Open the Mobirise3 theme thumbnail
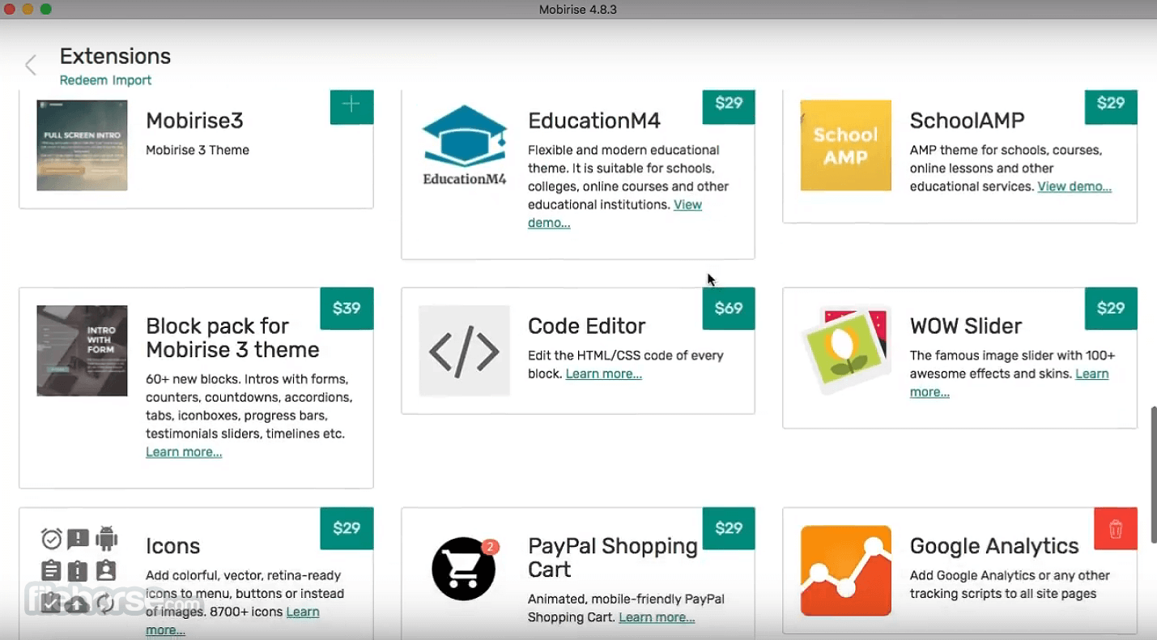This screenshot has width=1157, height=640. click(82, 145)
